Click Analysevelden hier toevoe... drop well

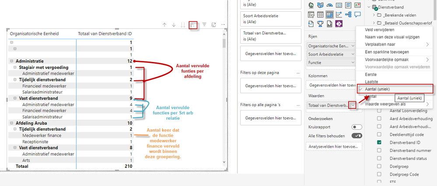[334, 146]
